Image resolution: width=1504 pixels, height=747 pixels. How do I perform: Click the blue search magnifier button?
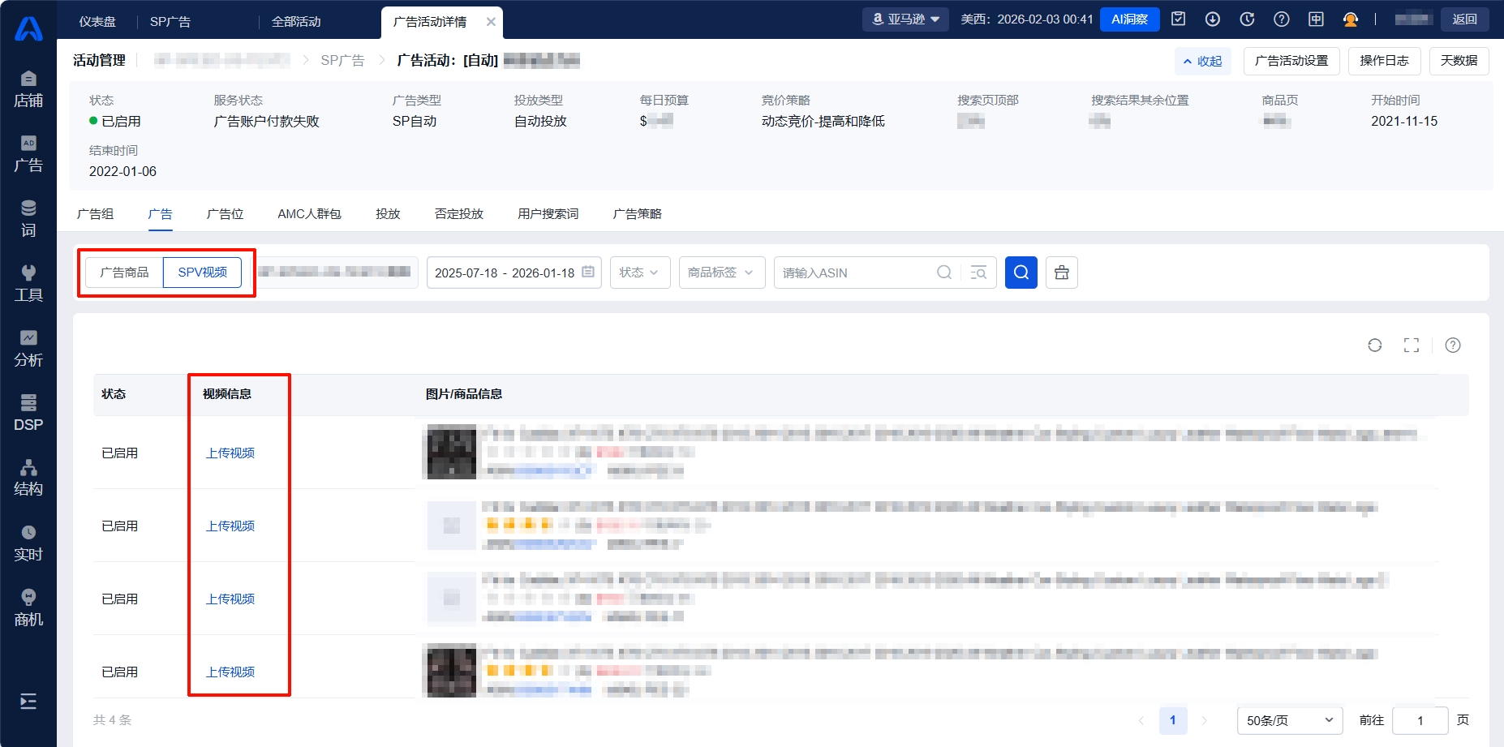[1021, 273]
